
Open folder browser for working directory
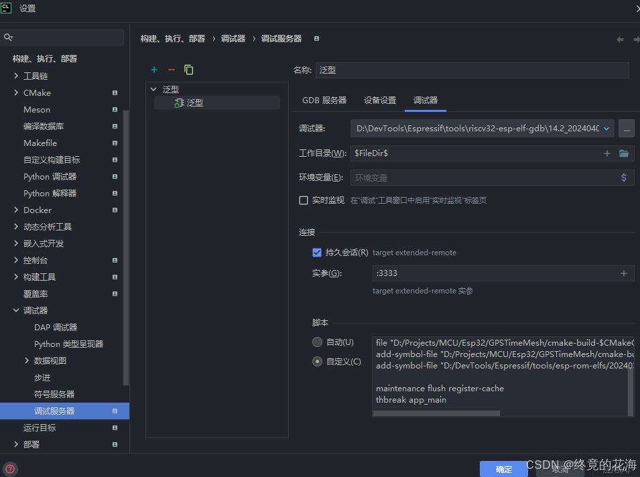pos(624,153)
